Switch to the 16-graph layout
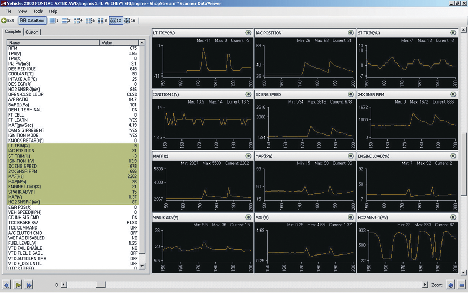Screen dimensions: 468x293 pos(130,21)
